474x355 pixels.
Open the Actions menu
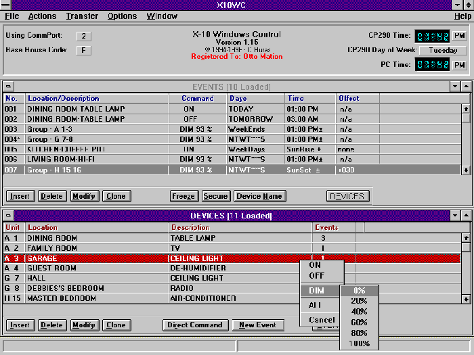[42, 16]
